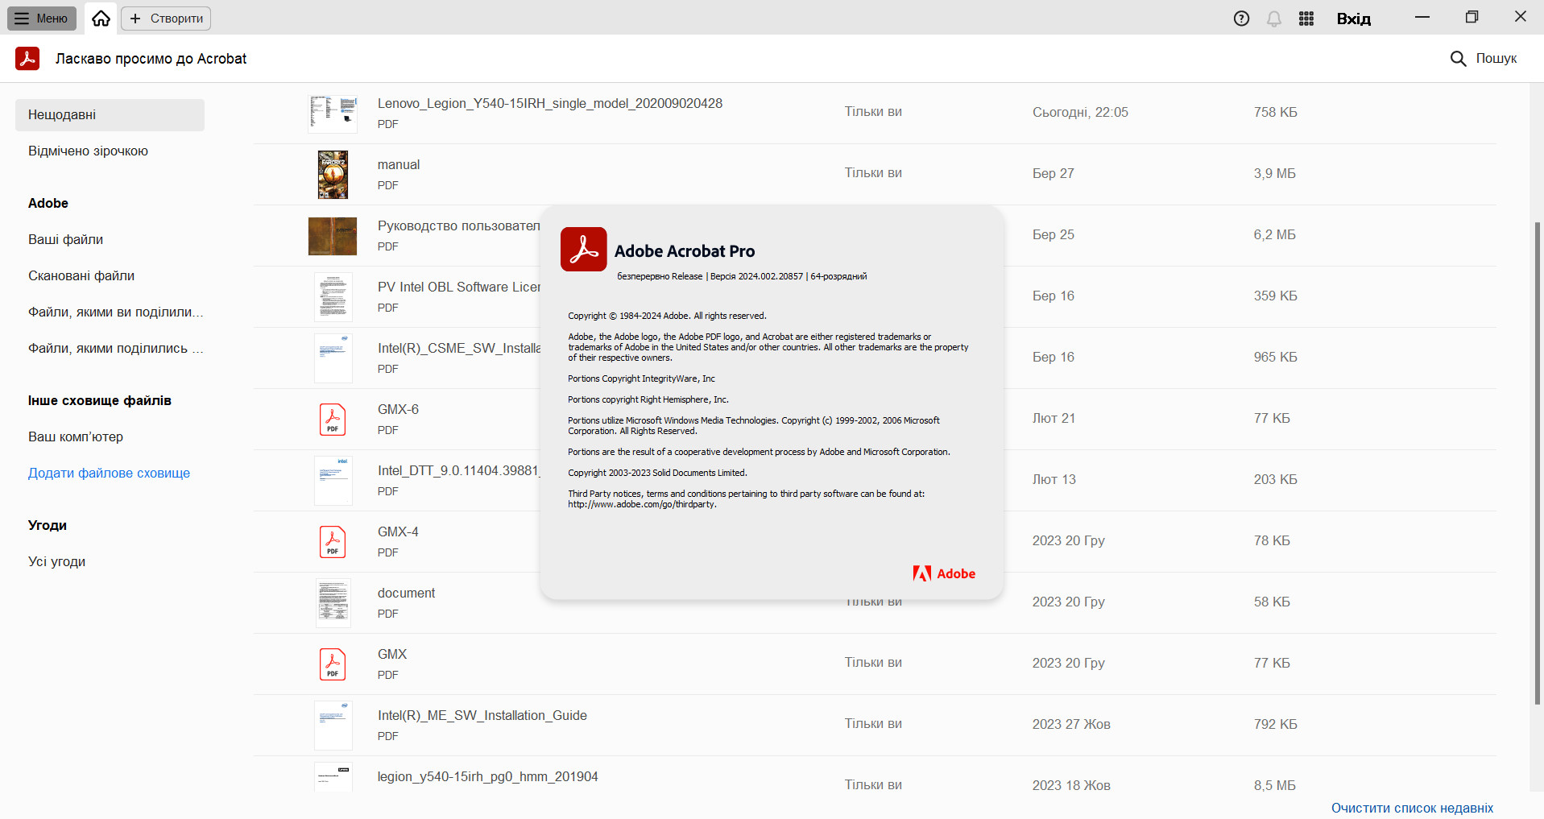Select the Lenovo_Legion_Y540-15IRH file name
This screenshot has height=819, width=1544.
(x=550, y=104)
